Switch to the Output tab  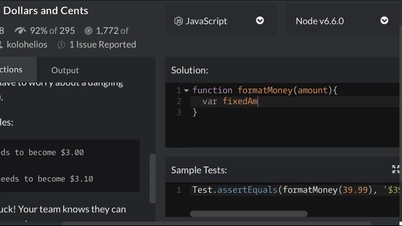(x=65, y=70)
